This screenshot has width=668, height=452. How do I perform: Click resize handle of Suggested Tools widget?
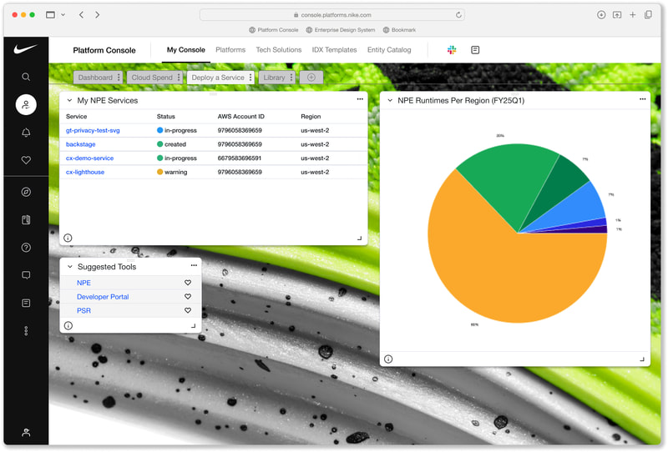[194, 325]
